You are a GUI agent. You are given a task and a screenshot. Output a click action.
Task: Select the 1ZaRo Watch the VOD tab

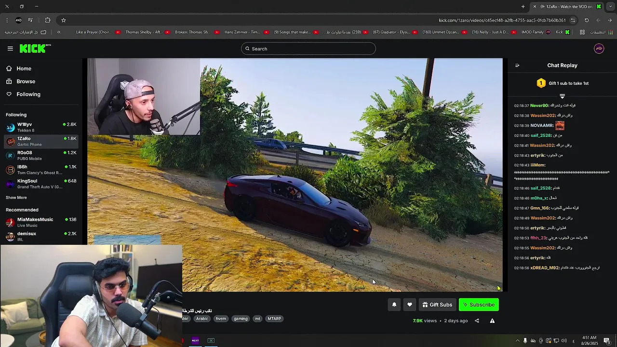coord(566,7)
